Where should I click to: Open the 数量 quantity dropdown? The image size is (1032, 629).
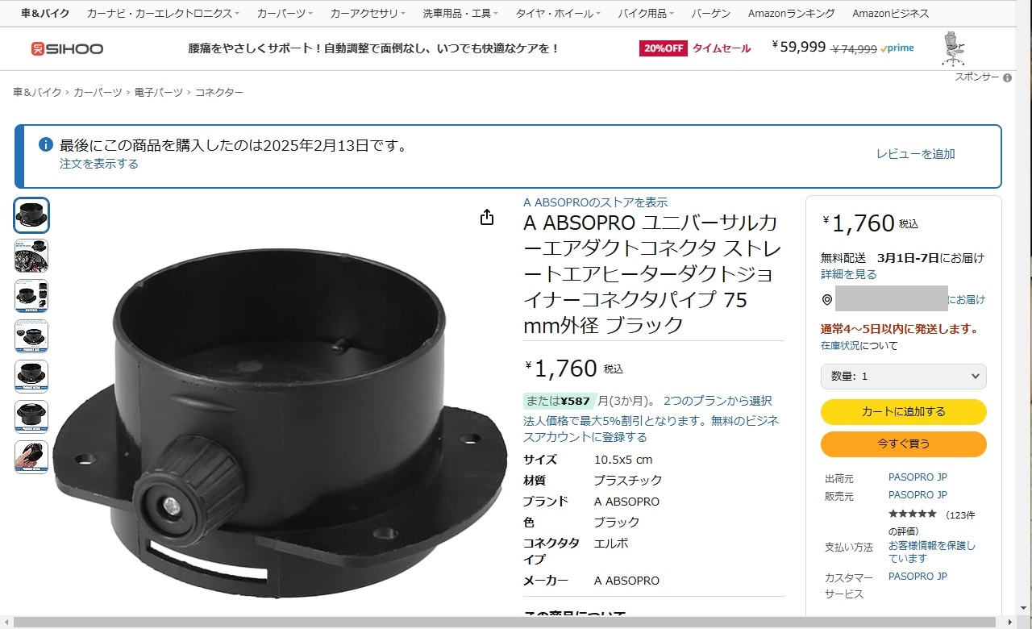[x=904, y=377]
